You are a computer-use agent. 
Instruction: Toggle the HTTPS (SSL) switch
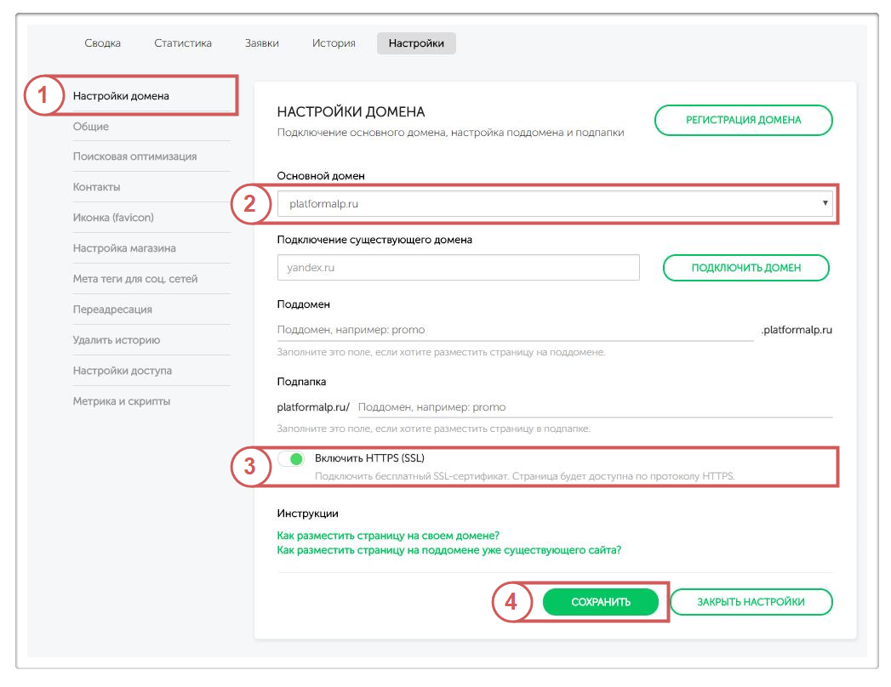[x=291, y=459]
